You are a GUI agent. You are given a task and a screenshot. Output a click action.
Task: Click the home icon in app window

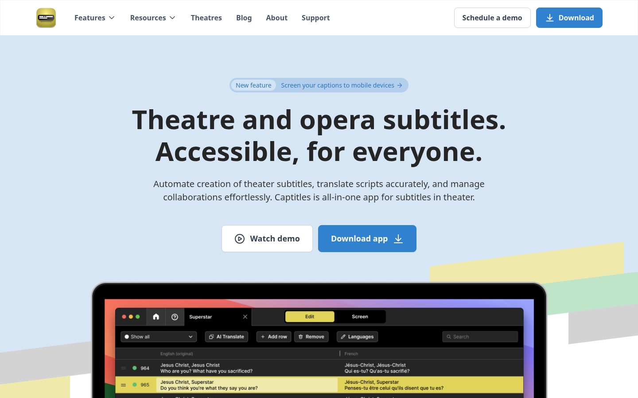point(156,317)
